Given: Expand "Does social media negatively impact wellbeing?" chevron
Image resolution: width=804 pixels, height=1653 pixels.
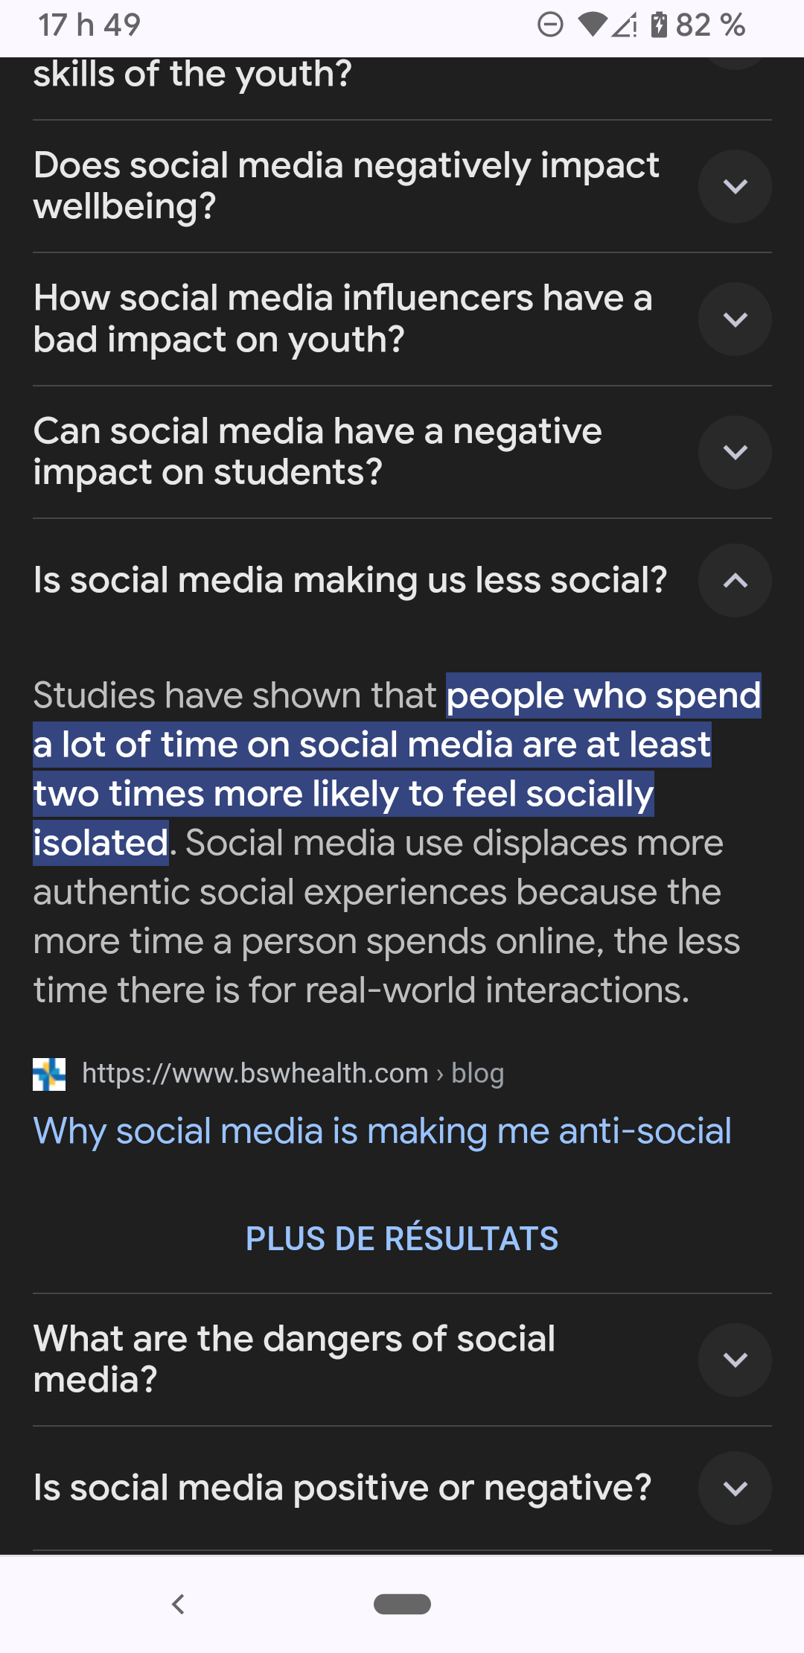Looking at the screenshot, I should [735, 186].
